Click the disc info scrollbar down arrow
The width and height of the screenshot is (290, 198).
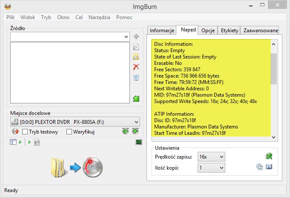coord(274,137)
